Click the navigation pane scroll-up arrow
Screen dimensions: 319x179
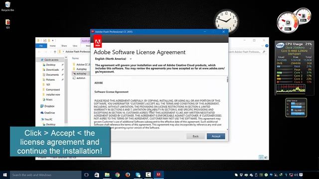[x=66, y=58]
